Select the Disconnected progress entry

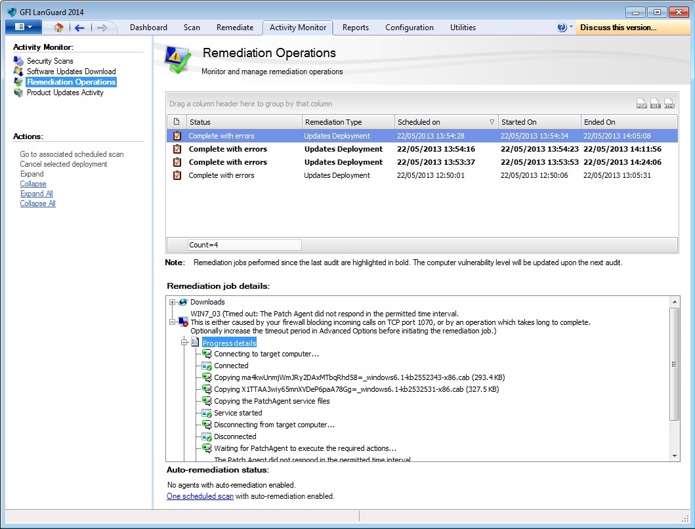click(x=235, y=436)
